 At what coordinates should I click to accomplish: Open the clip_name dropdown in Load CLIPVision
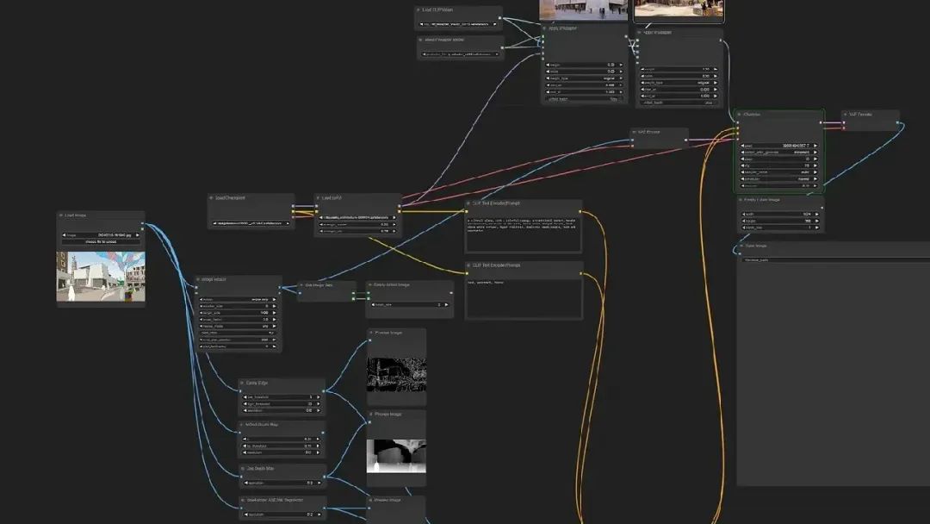pyautogui.click(x=458, y=24)
